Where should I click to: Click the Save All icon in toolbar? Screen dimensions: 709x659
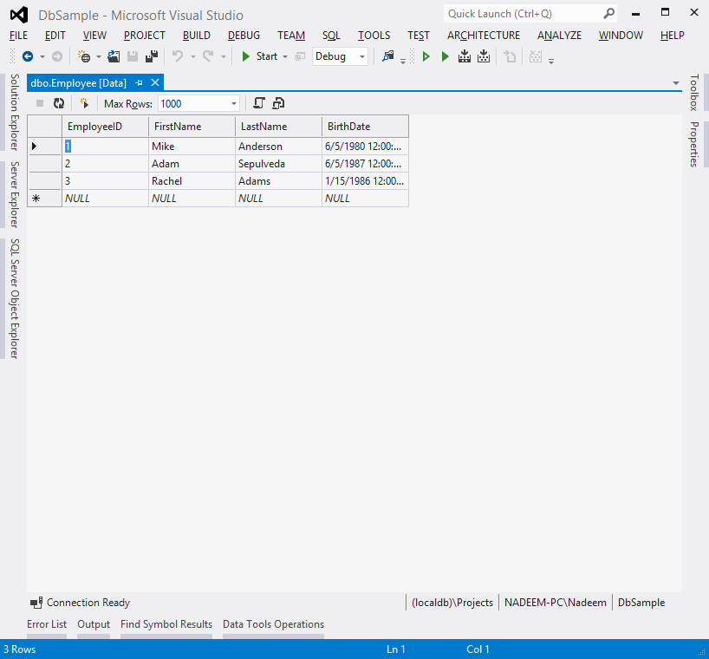(152, 56)
